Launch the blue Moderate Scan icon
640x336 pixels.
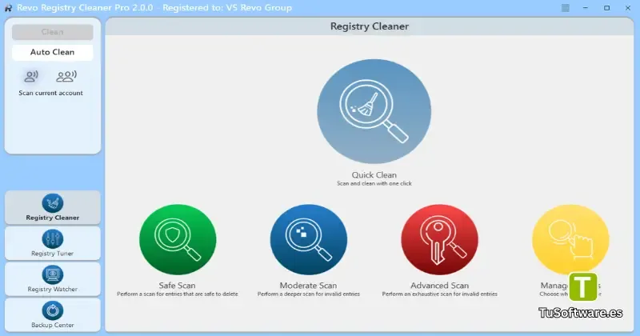click(x=309, y=240)
